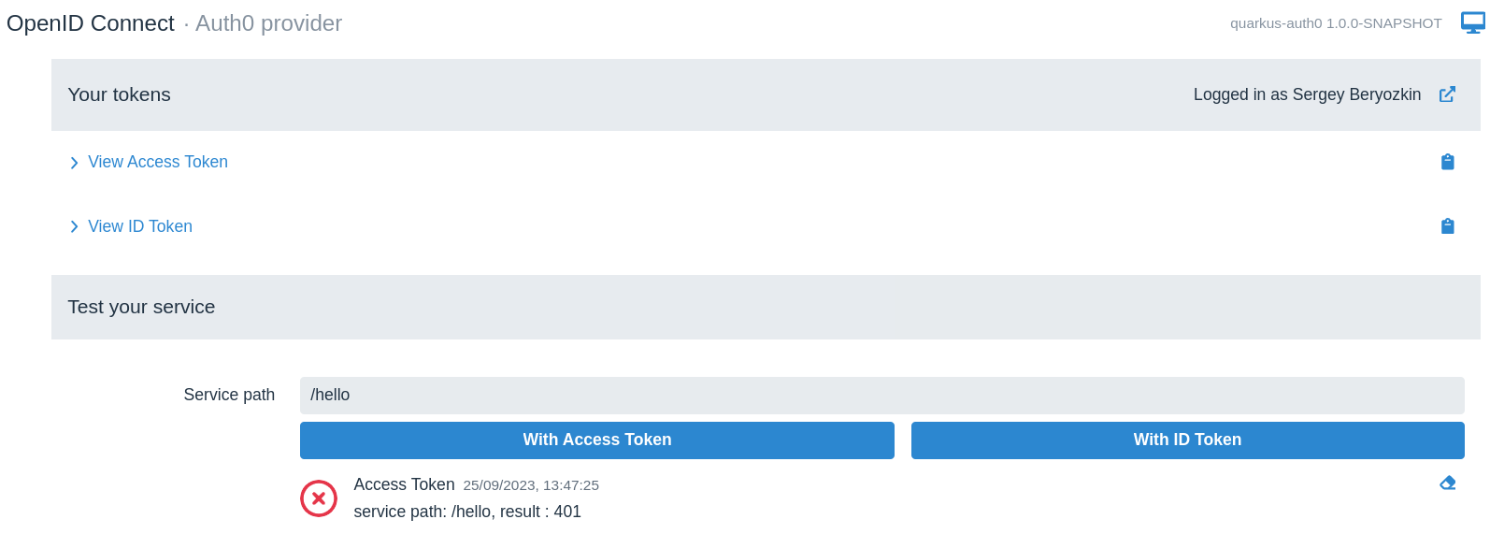This screenshot has height=534, width=1490.
Task: Copy the access token with clipboard icon
Action: click(x=1447, y=162)
